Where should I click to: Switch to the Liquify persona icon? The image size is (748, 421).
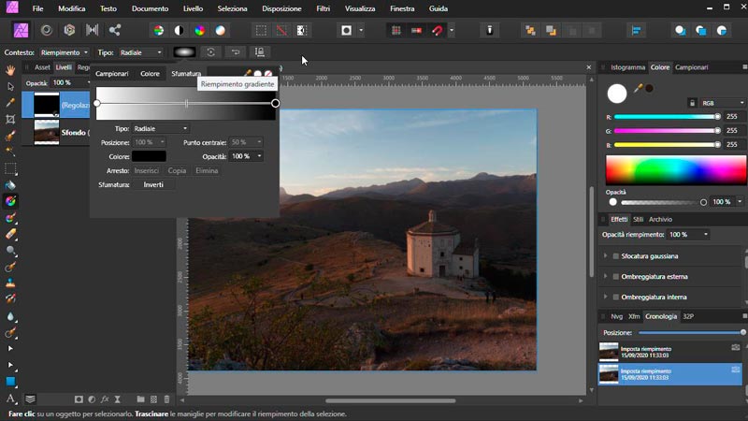tap(46, 30)
